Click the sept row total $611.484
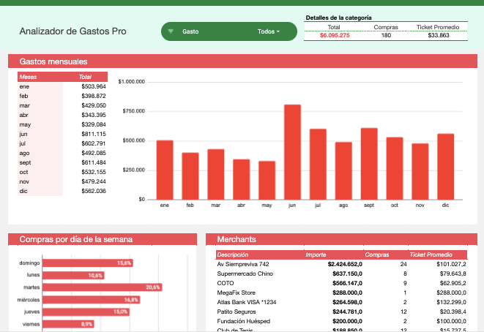484x332 pixels. click(x=93, y=162)
